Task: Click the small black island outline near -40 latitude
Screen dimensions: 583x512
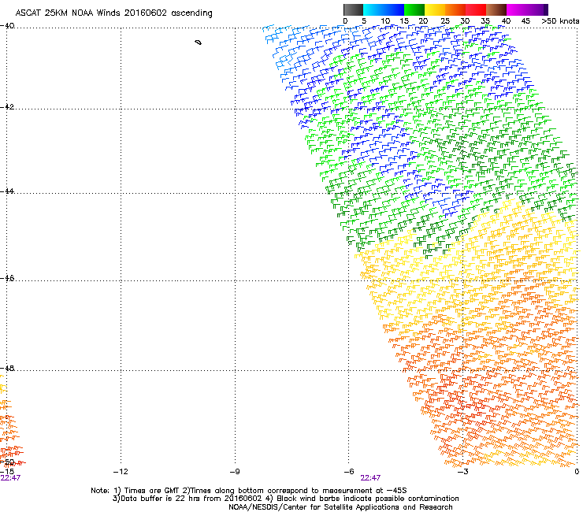Action: [199, 43]
